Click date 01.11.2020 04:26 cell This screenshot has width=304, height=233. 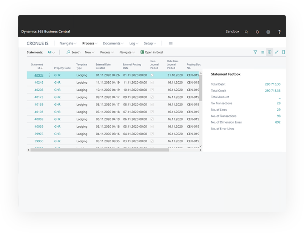point(108,75)
